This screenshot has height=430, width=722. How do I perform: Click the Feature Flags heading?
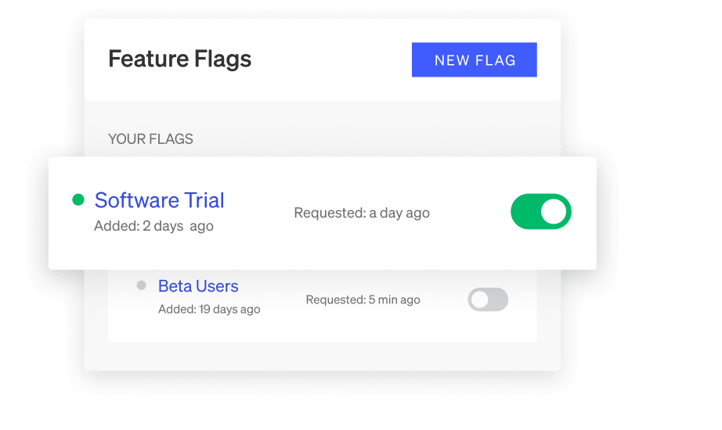click(179, 59)
